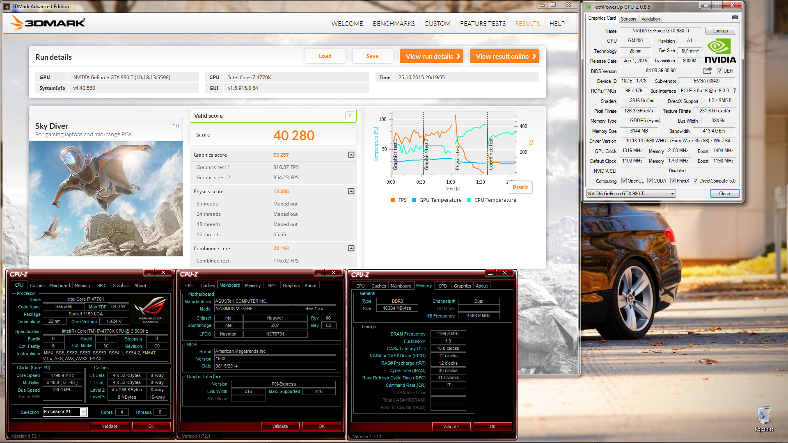Click the MAXIMUS VI GENE model field
The image size is (788, 443).
click(253, 308)
